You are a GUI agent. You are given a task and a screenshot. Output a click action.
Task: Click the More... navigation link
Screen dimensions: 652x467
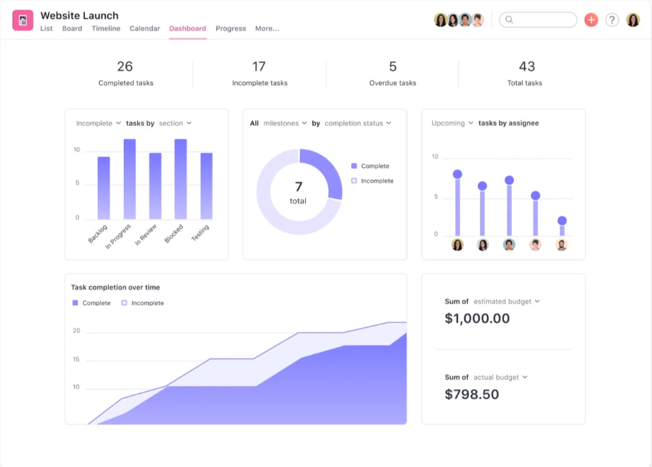267,28
